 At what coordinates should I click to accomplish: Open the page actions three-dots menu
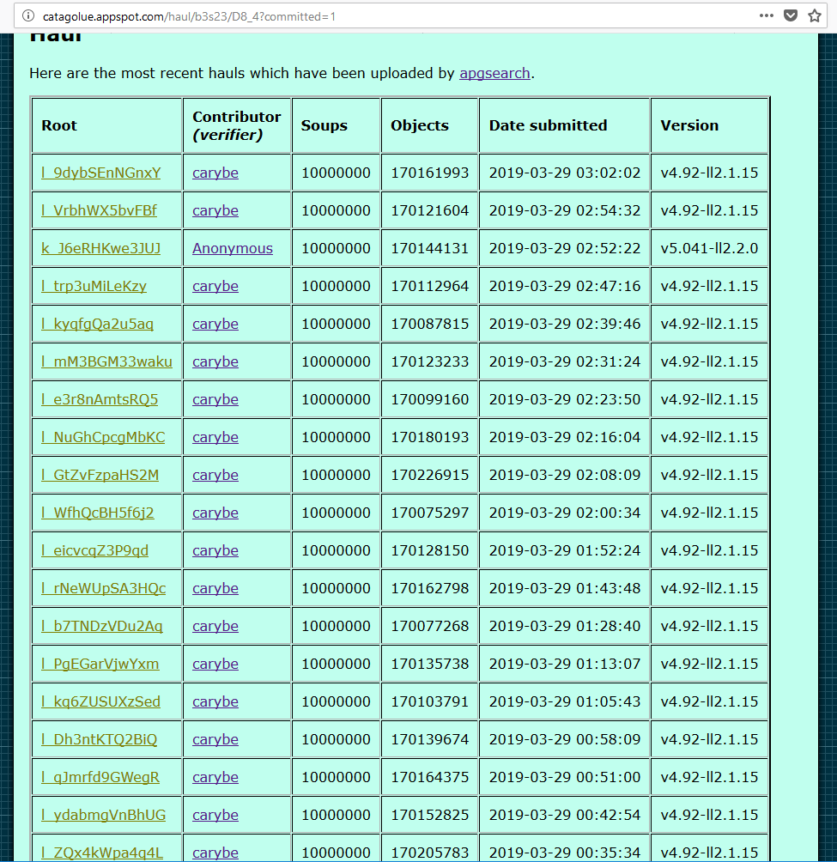click(766, 16)
